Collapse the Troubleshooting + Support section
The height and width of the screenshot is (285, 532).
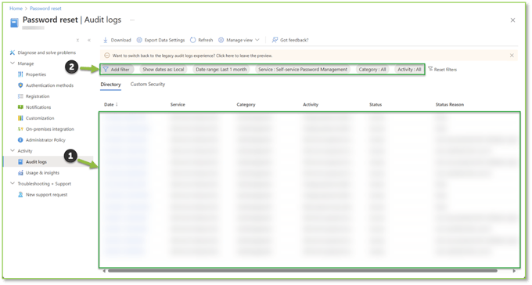point(13,183)
